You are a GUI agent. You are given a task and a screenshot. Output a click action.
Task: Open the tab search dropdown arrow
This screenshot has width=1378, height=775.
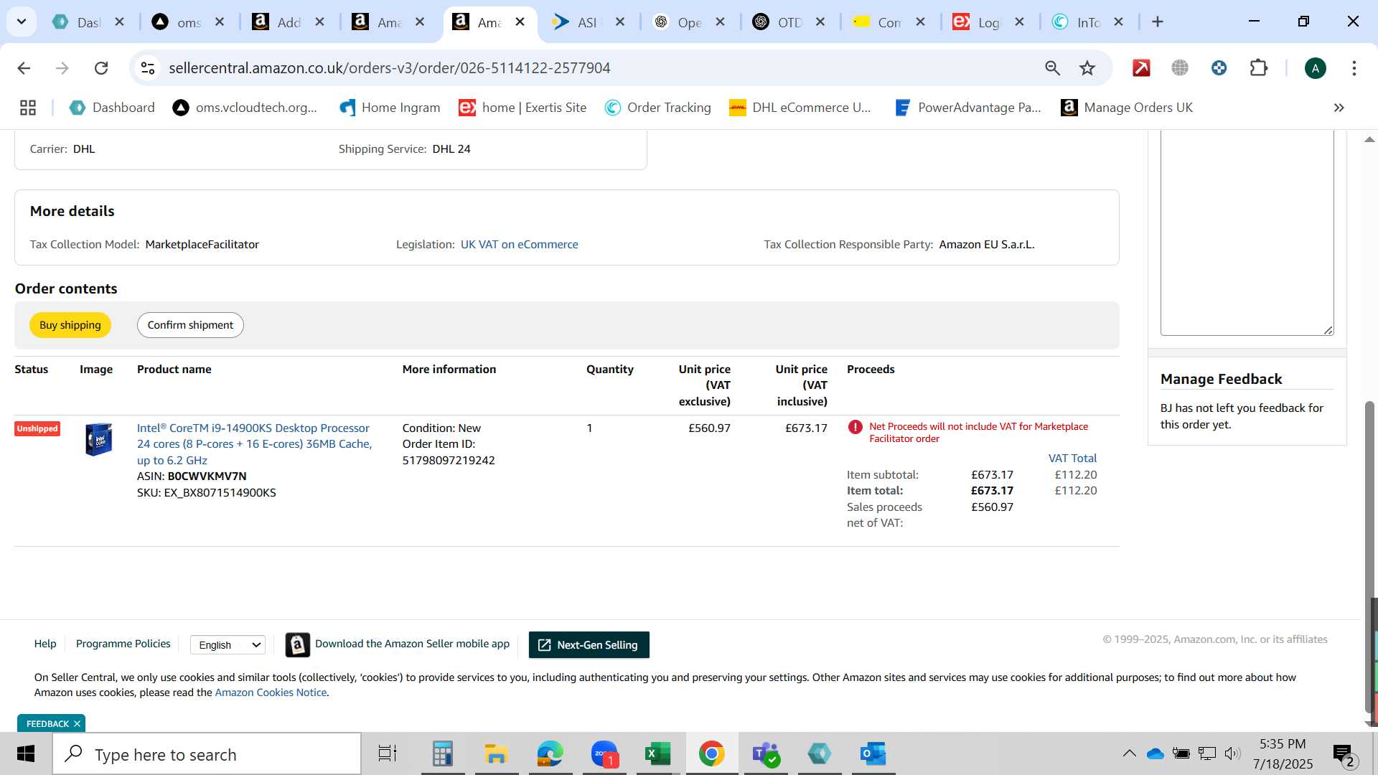click(x=22, y=22)
